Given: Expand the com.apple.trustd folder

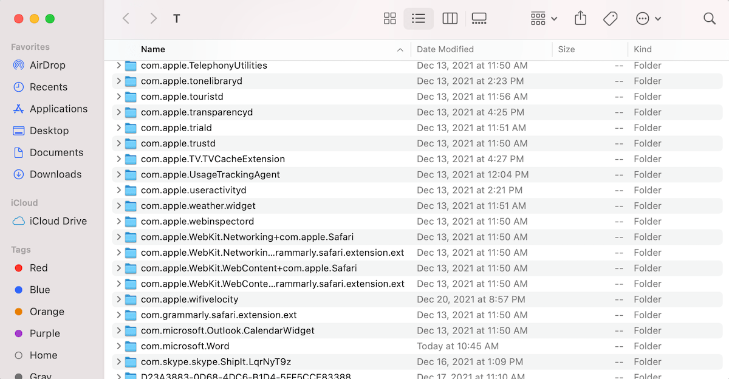Looking at the screenshot, I should (x=118, y=143).
